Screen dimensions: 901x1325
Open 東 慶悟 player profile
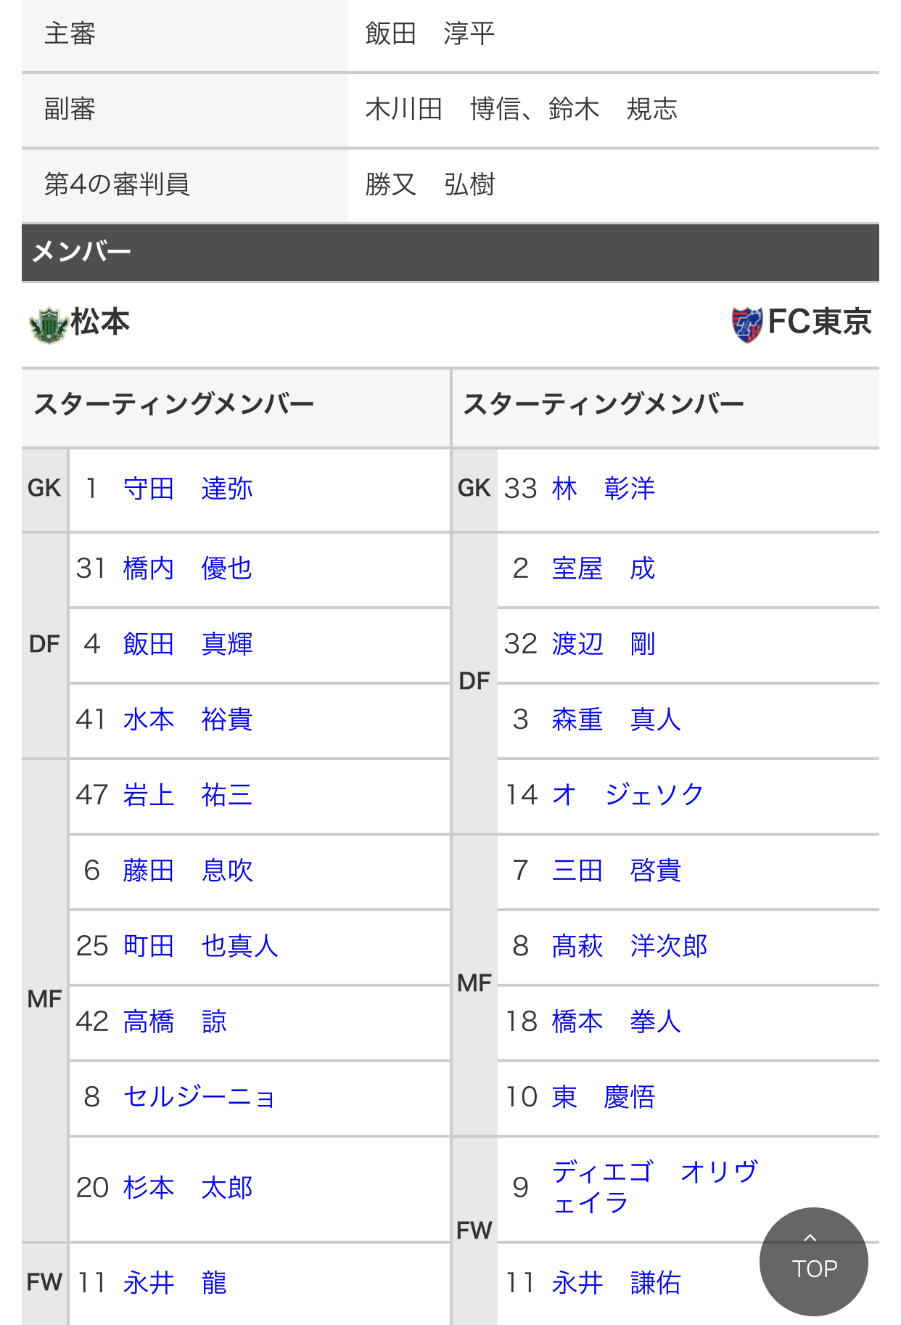pyautogui.click(x=604, y=1097)
